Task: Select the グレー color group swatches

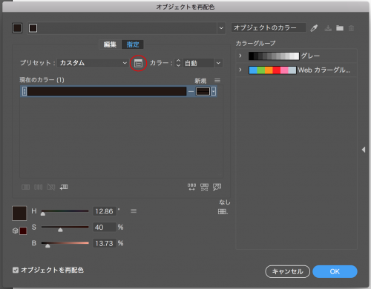Action: (x=274, y=56)
